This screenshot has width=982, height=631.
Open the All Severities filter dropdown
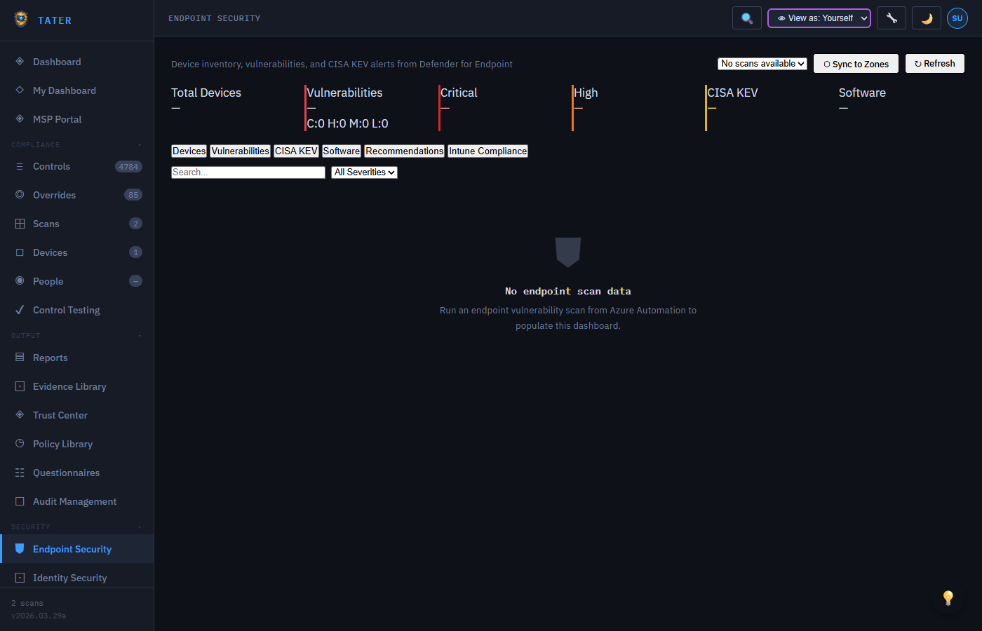pyautogui.click(x=364, y=172)
